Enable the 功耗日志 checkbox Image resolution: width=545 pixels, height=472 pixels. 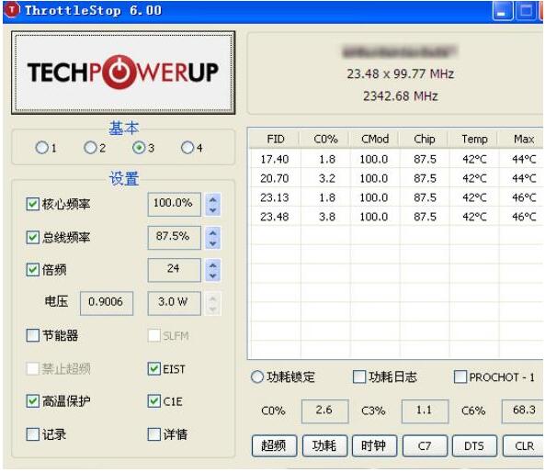coord(359,376)
